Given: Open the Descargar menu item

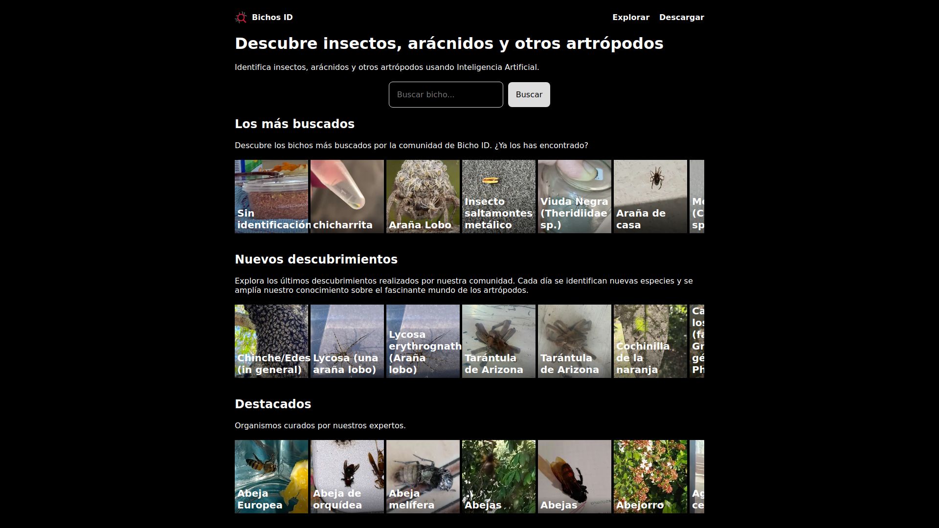Looking at the screenshot, I should (681, 18).
